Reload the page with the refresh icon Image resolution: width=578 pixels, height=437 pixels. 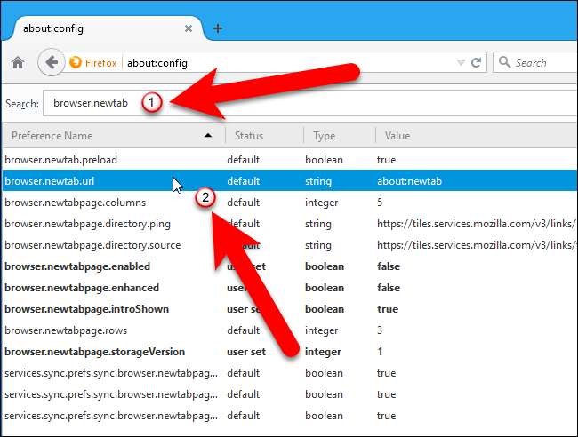(x=477, y=63)
